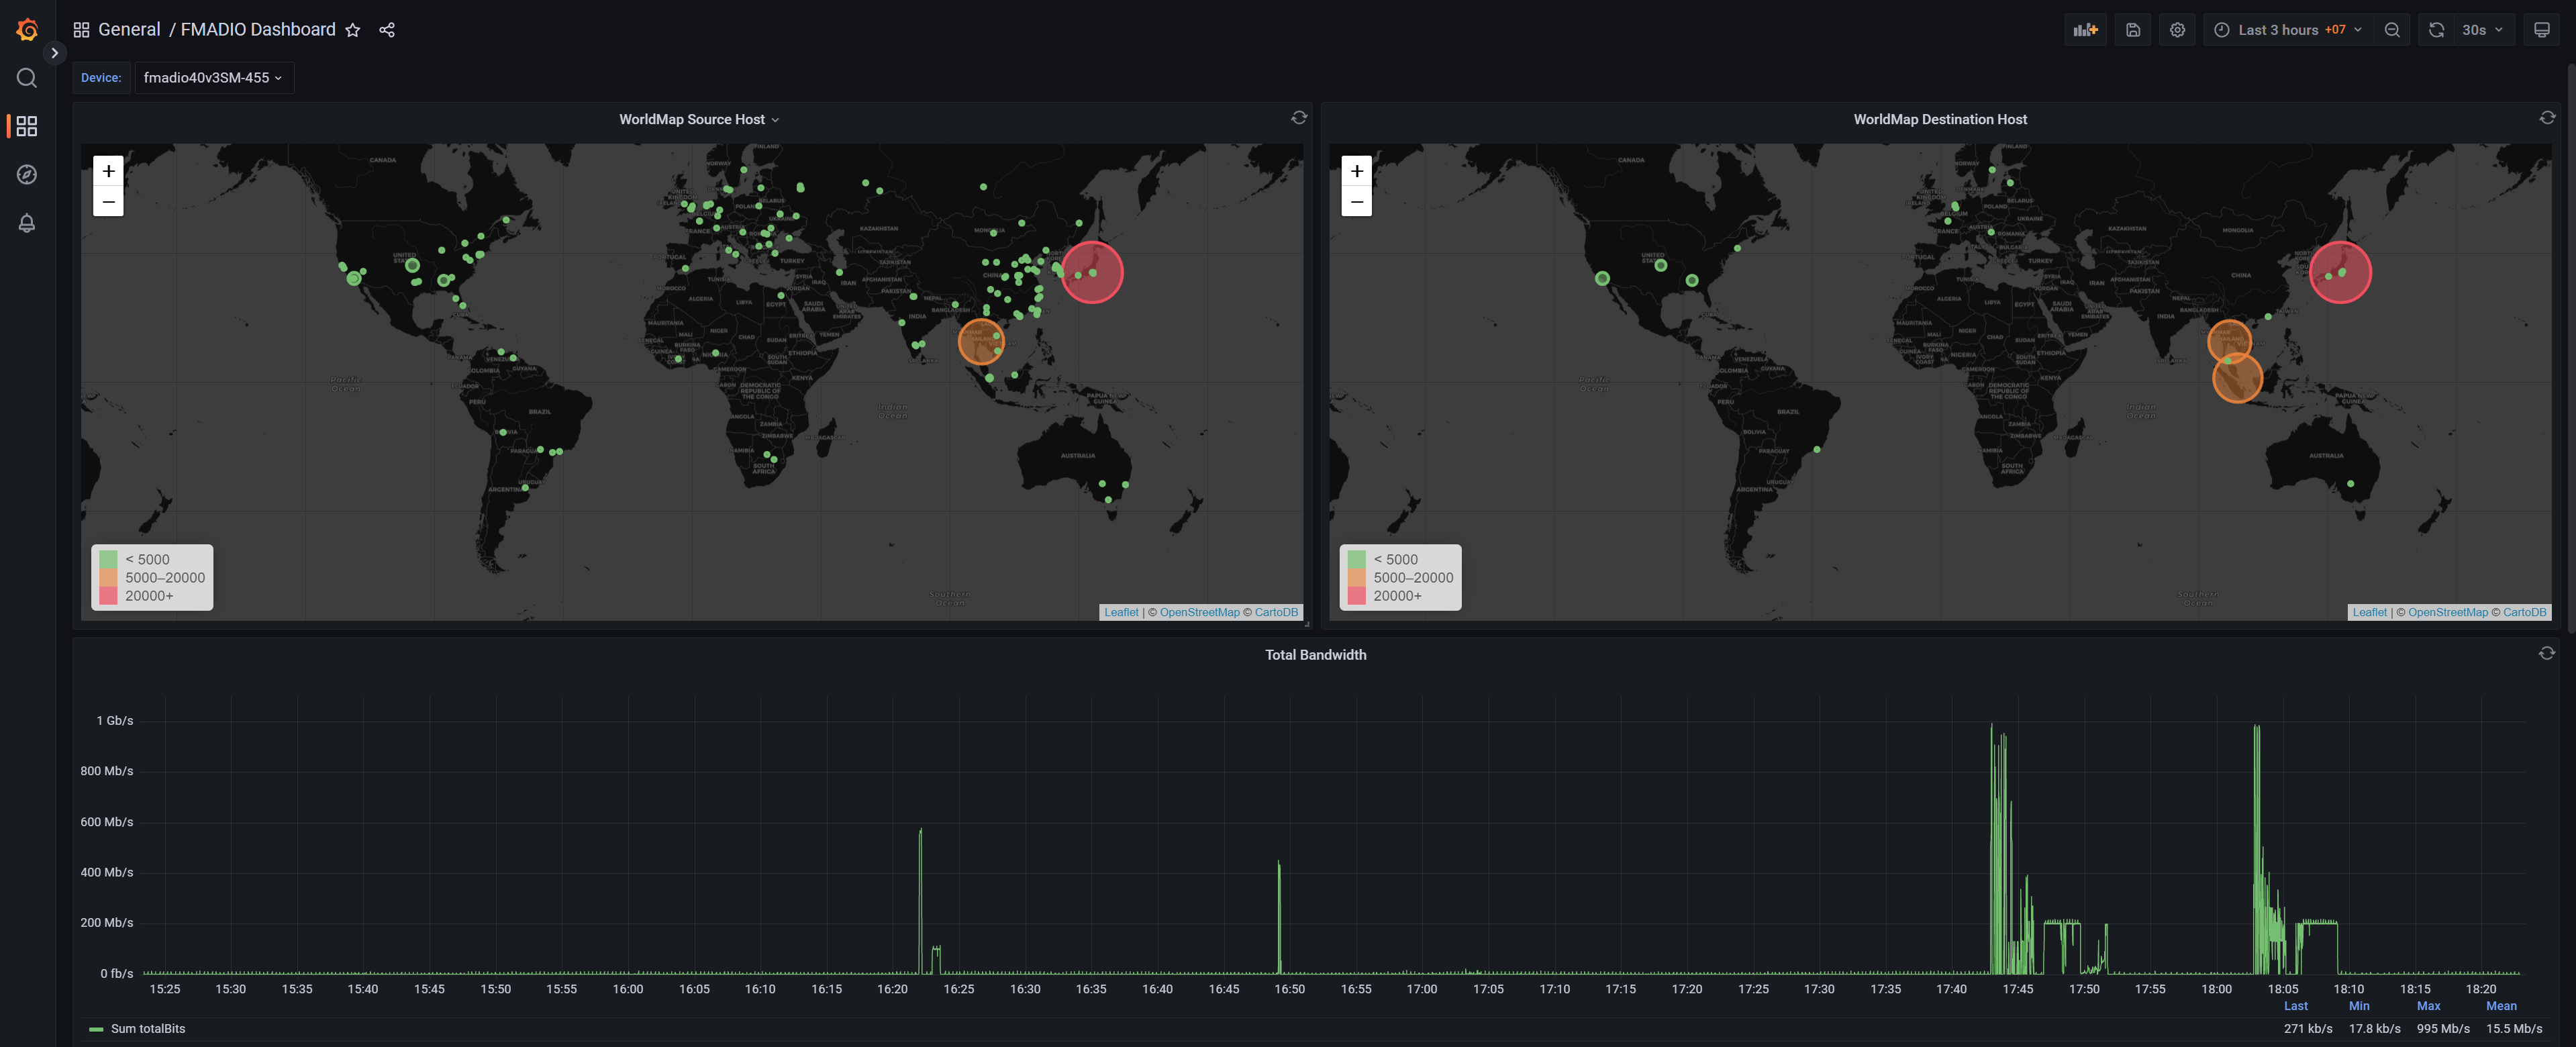Viewport: 2576px width, 1047px height.
Task: Open the Grafana home logo
Action: [27, 30]
